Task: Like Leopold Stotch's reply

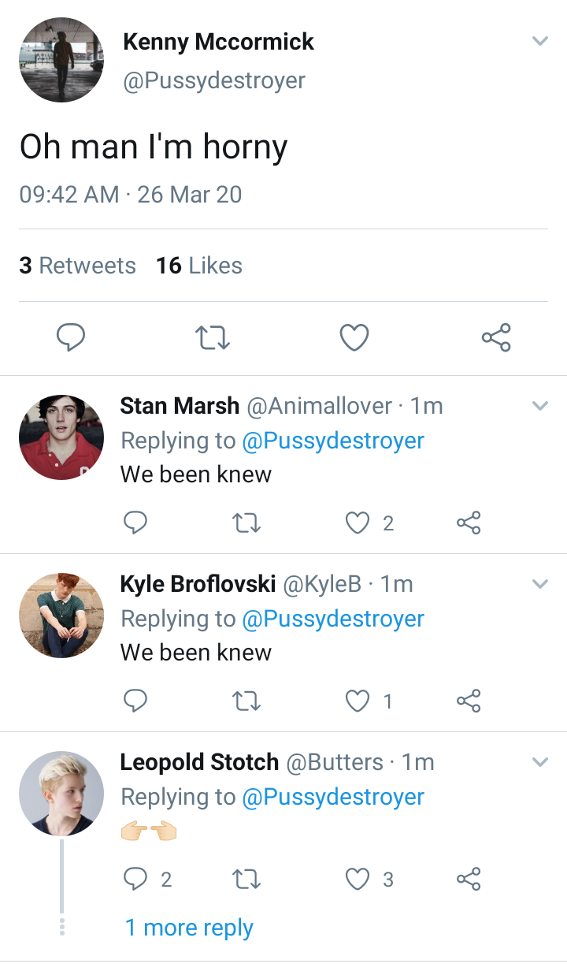Action: (x=358, y=879)
